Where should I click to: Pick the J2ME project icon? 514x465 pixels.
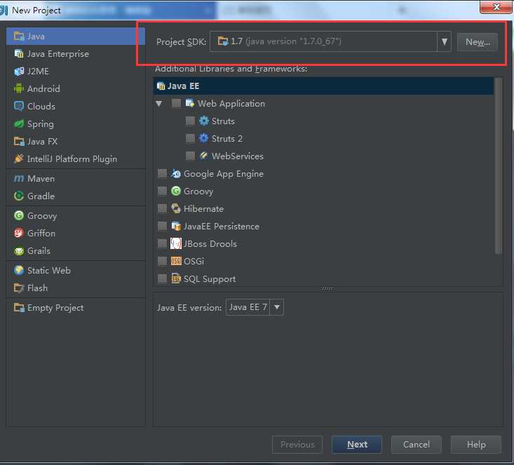coord(19,71)
